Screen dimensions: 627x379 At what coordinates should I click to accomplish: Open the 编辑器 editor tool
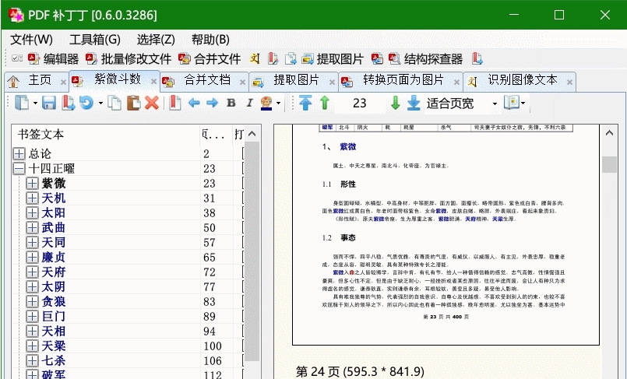(x=53, y=58)
